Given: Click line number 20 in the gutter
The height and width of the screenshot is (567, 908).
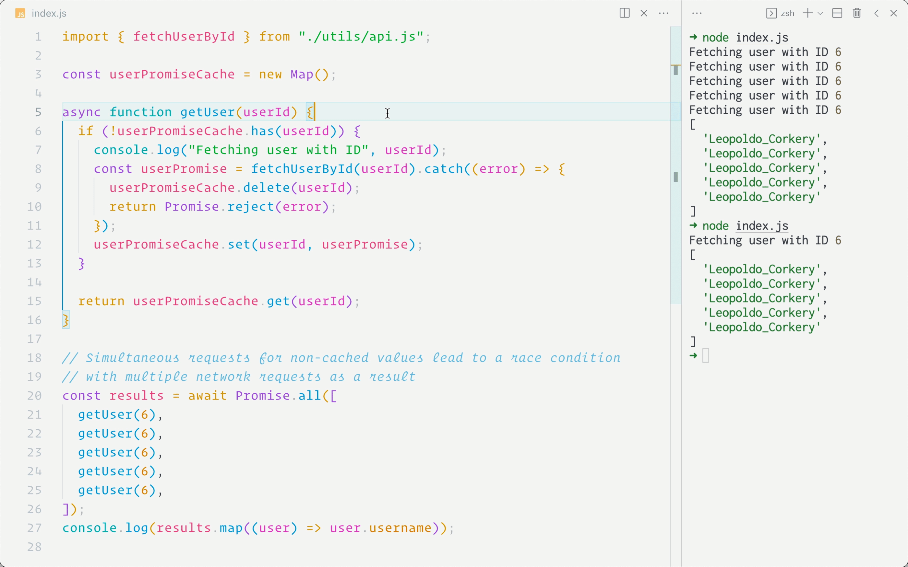Looking at the screenshot, I should (x=34, y=396).
